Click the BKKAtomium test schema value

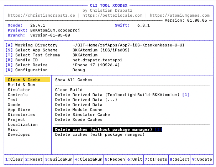click(x=85, y=55)
